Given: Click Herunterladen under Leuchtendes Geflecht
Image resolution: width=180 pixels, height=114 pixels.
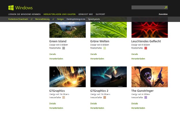Looking at the screenshot, I should [138, 59].
